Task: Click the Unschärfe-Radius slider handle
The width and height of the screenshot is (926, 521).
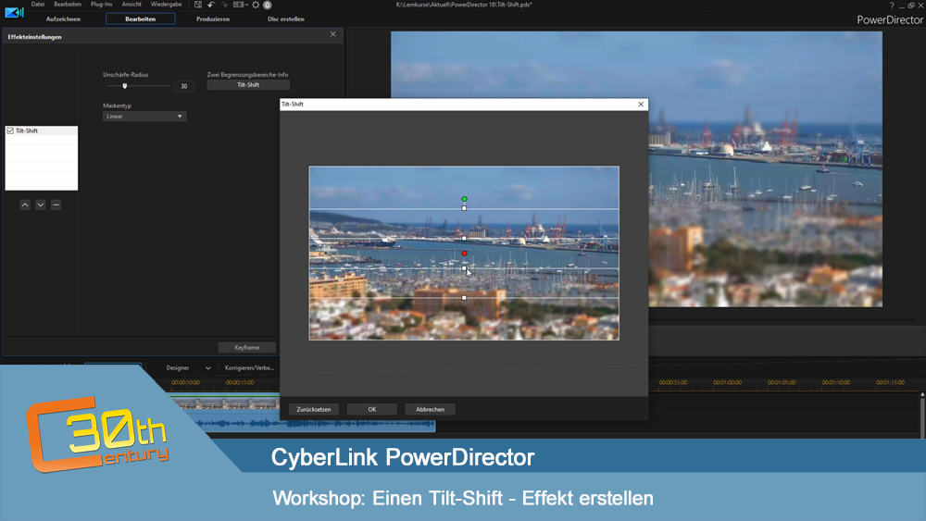Action: tap(125, 86)
